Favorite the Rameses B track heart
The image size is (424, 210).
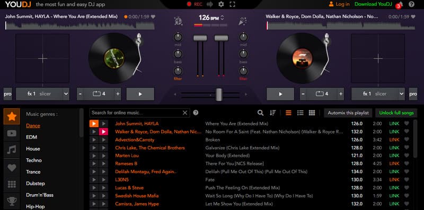407,164
